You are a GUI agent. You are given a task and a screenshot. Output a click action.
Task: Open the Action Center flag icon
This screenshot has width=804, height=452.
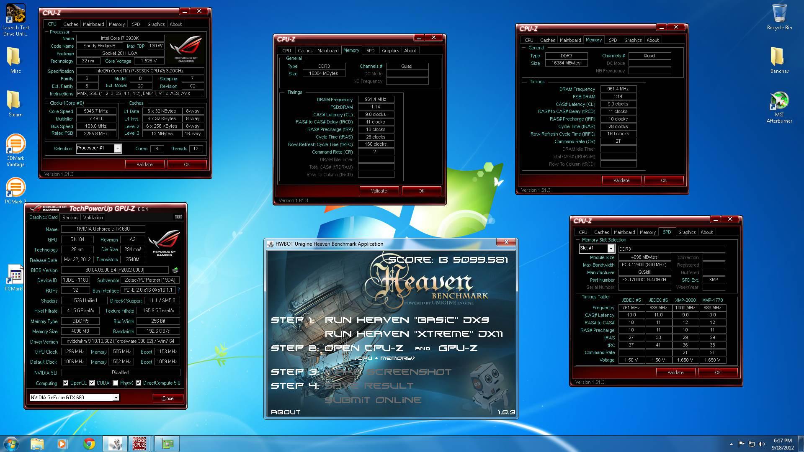coord(741,444)
